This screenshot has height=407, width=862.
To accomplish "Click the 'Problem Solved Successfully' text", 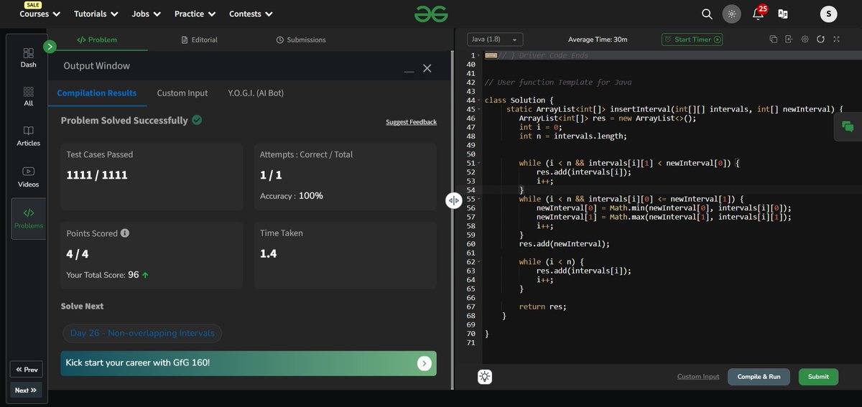I will pos(124,121).
